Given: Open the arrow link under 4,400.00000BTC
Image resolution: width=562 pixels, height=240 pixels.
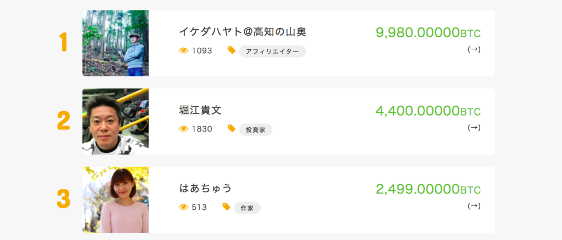Looking at the screenshot, I should pyautogui.click(x=474, y=128).
